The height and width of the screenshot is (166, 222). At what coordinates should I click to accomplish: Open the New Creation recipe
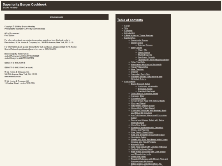(137, 69)
